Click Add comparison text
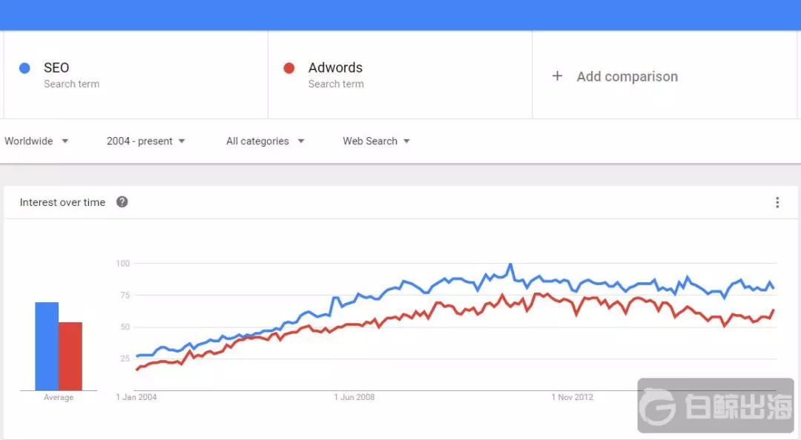Viewport: 801px width, 440px height. pyautogui.click(x=627, y=76)
